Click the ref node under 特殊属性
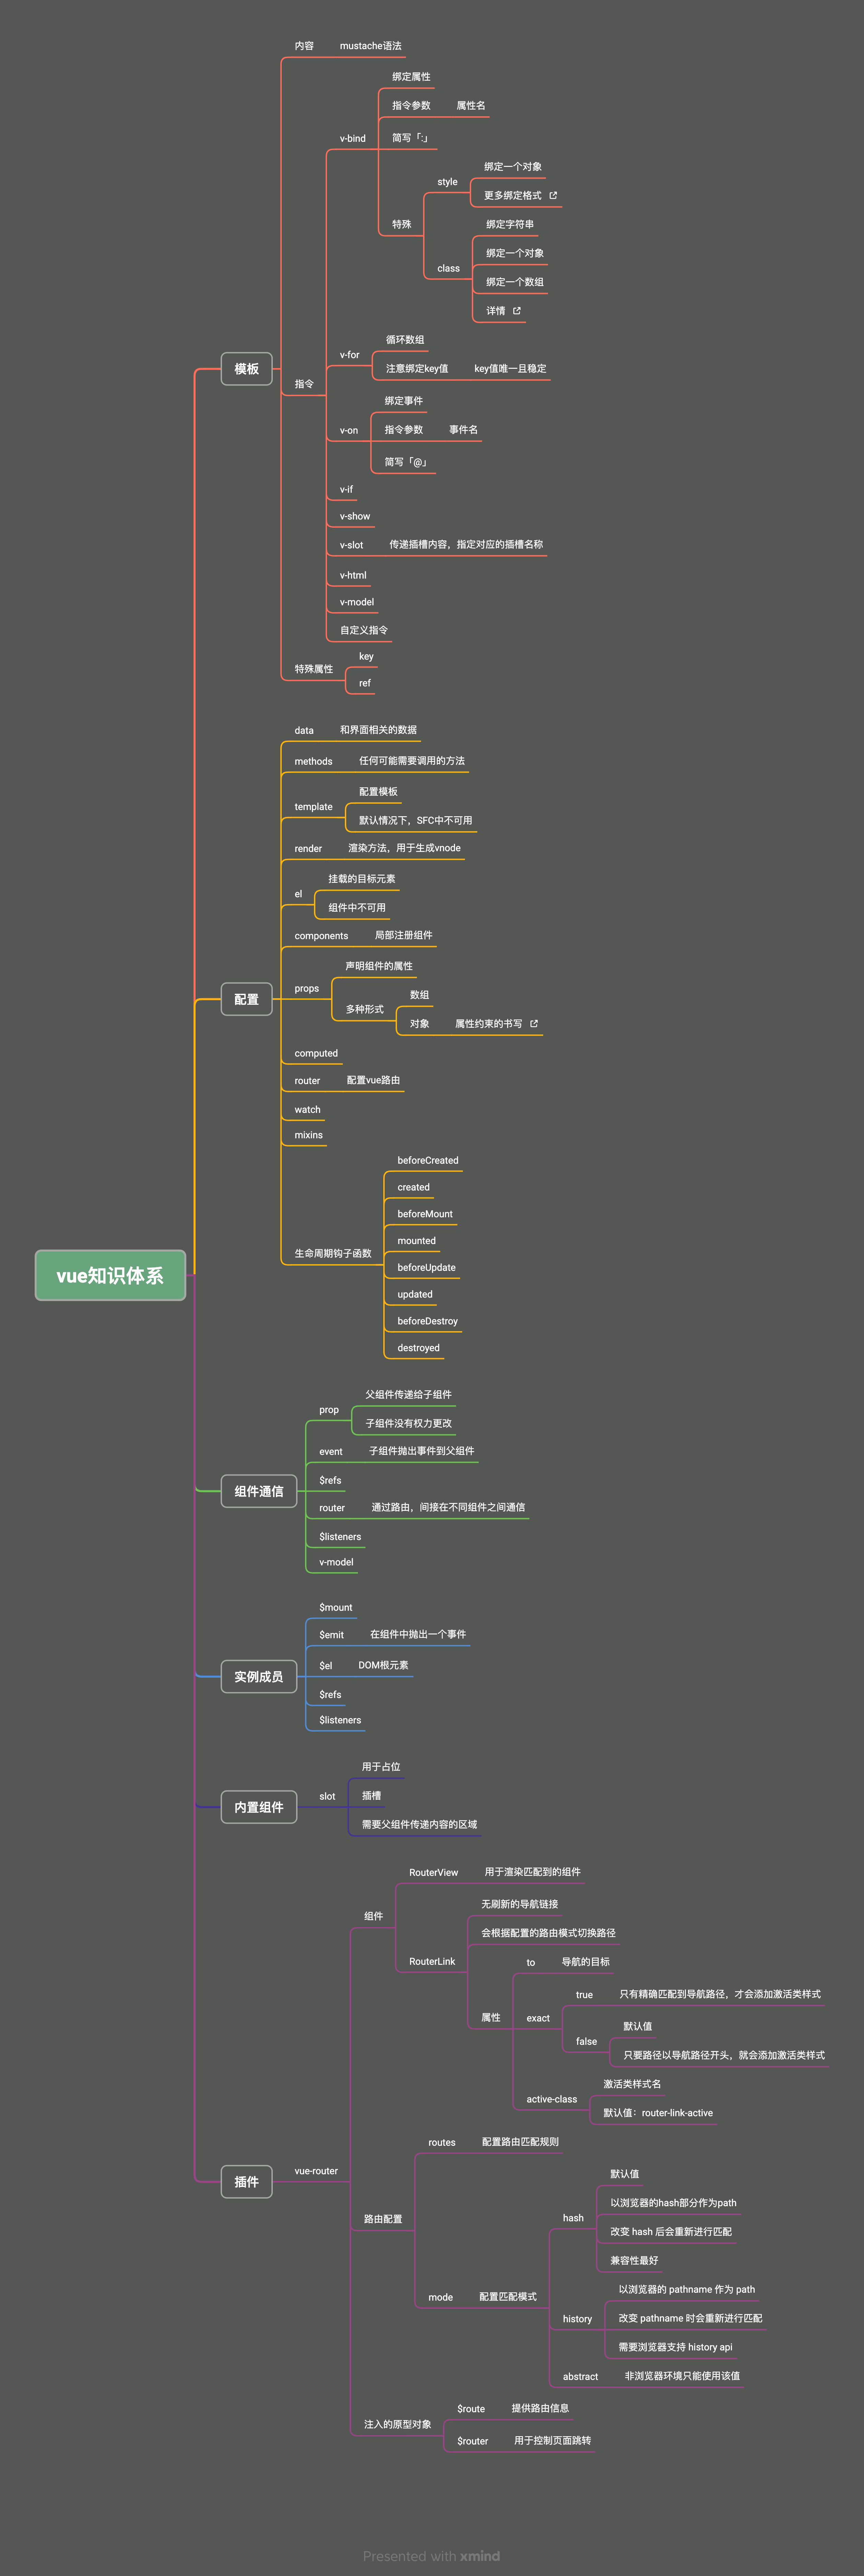The height and width of the screenshot is (2576, 864). (x=365, y=684)
